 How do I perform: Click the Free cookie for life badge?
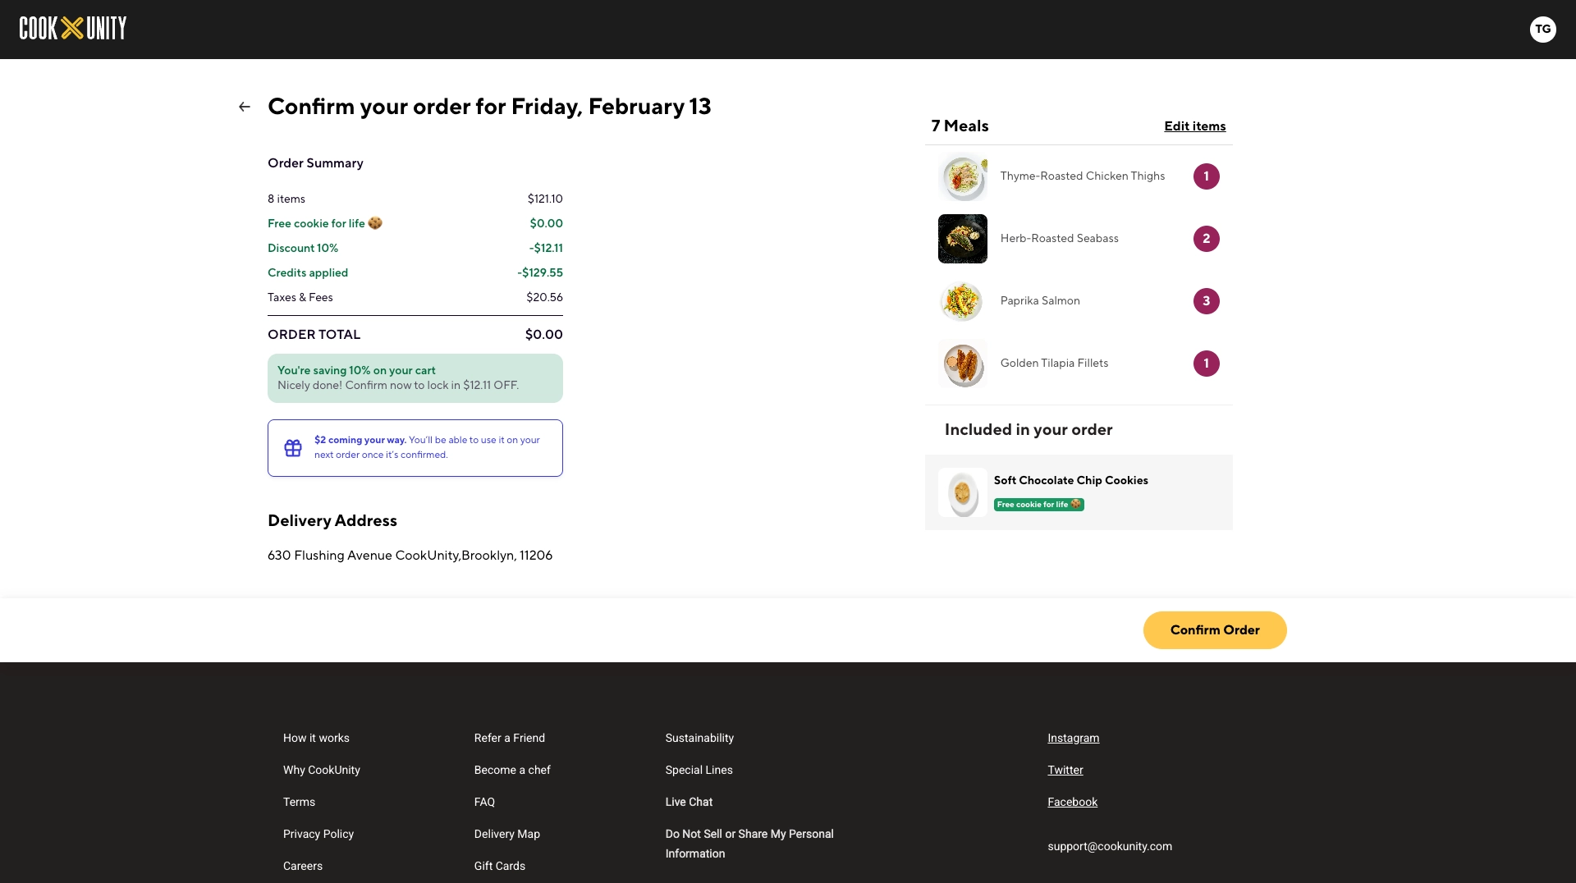[x=1038, y=505]
